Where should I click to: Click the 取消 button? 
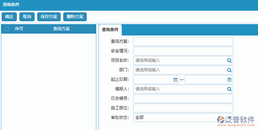pyautogui.click(x=27, y=17)
